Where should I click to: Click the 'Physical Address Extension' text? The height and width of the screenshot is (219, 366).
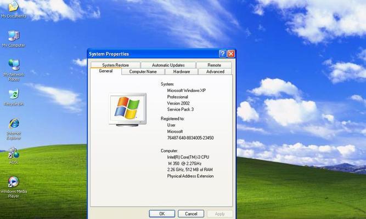[x=190, y=176]
